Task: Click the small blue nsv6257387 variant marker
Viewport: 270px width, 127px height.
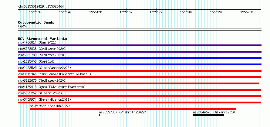Action: click(100, 115)
